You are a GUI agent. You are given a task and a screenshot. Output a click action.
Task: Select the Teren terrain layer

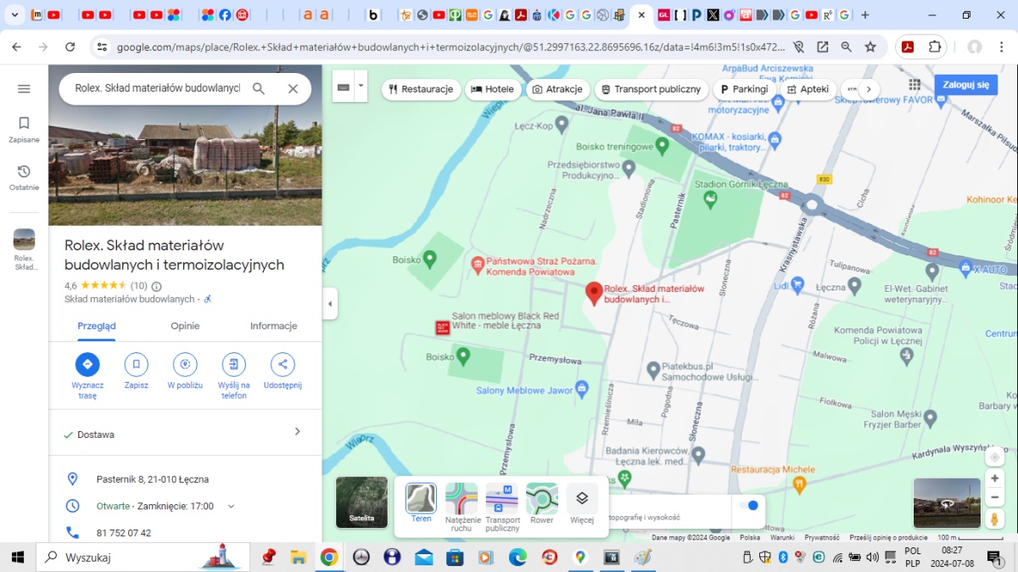[421, 499]
